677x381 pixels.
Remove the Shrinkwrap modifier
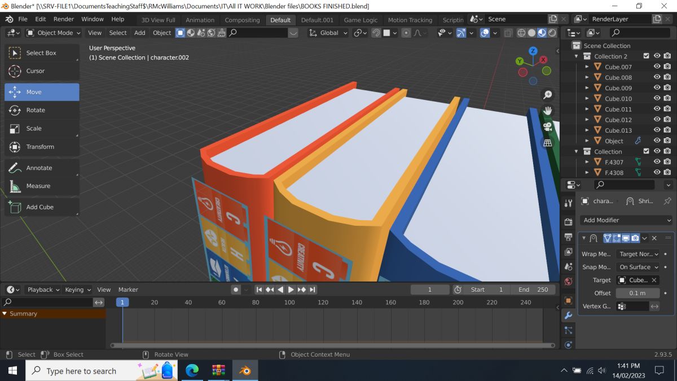[x=654, y=238]
